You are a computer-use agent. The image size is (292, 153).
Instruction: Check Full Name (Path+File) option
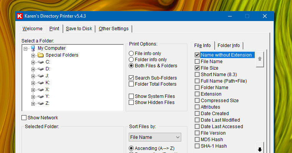click(197, 81)
